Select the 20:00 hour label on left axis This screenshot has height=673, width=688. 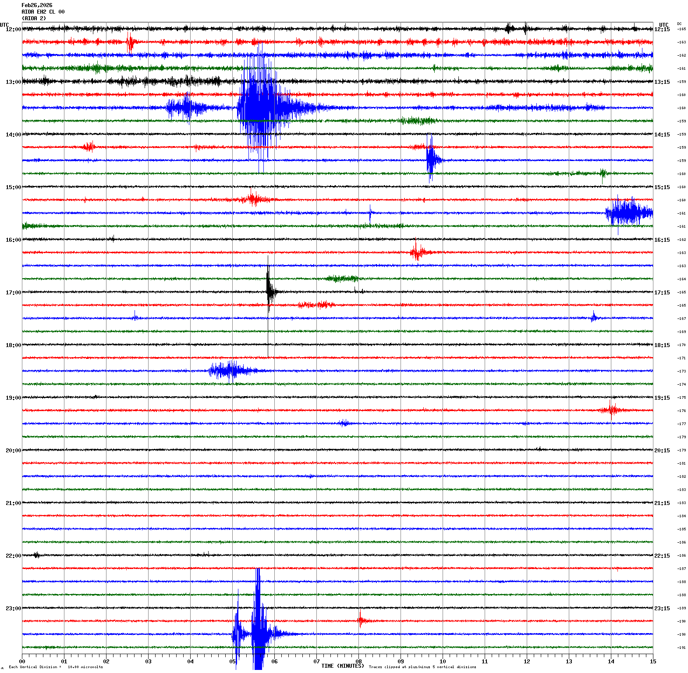click(13, 451)
